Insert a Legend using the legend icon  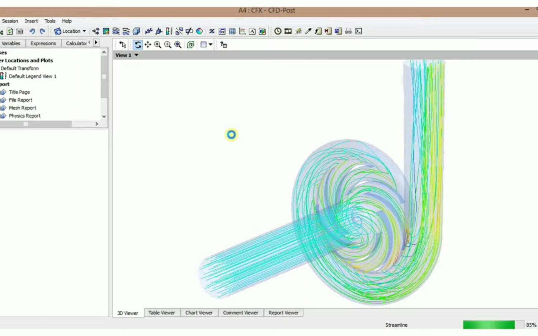pos(169,31)
